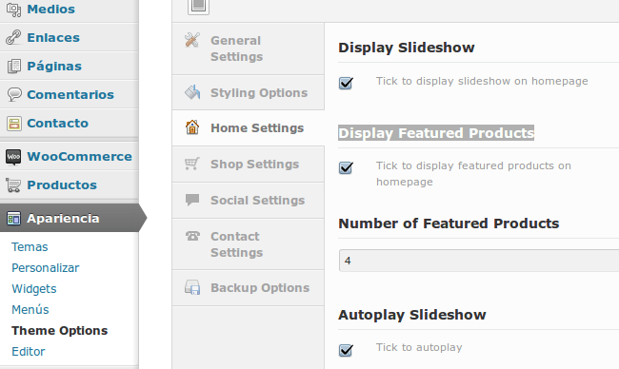
Task: Open the Shop Settings tab
Action: tap(249, 164)
